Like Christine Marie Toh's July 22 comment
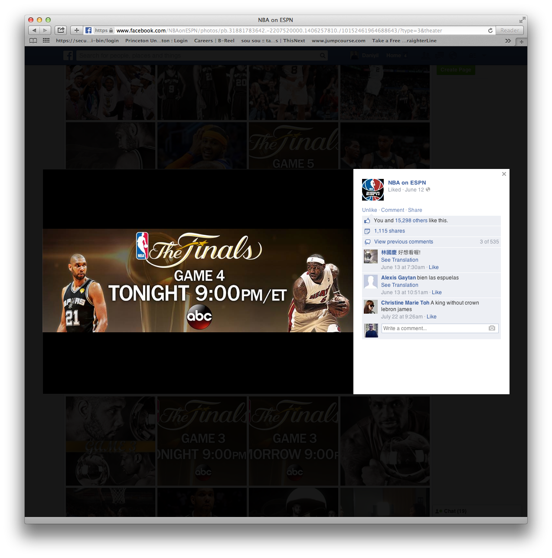 431,317
